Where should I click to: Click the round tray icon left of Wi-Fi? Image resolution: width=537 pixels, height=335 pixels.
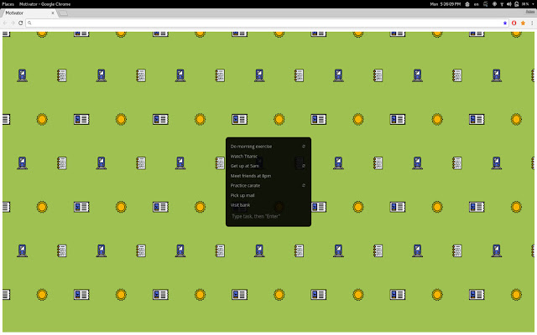(494, 4)
